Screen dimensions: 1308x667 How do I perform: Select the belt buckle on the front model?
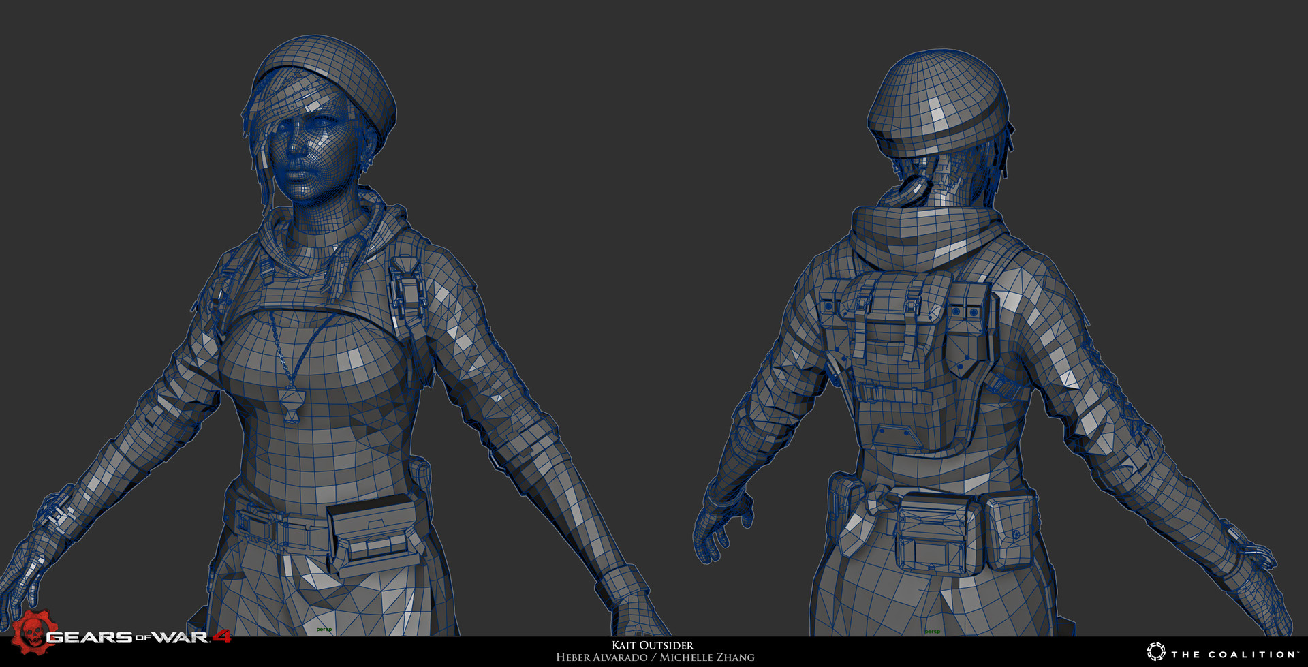tap(255, 525)
